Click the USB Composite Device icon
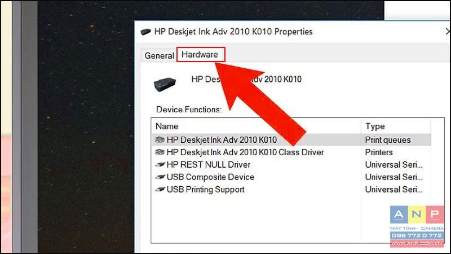 160,177
